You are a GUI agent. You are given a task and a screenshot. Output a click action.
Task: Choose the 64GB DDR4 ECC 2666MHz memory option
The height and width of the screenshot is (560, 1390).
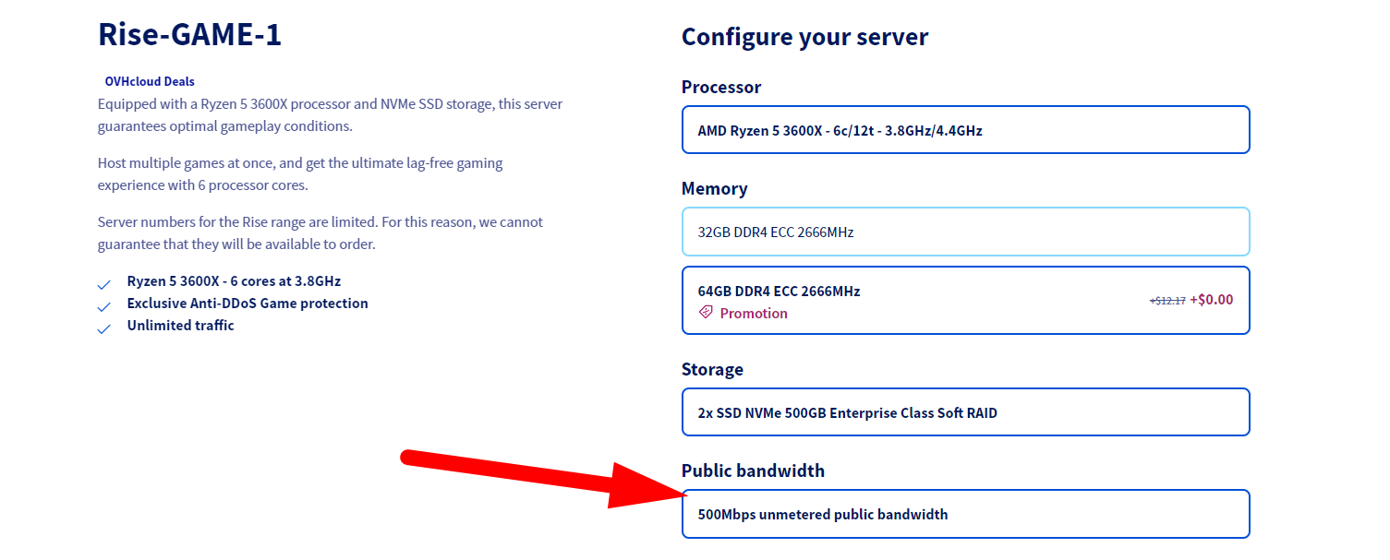(x=965, y=300)
